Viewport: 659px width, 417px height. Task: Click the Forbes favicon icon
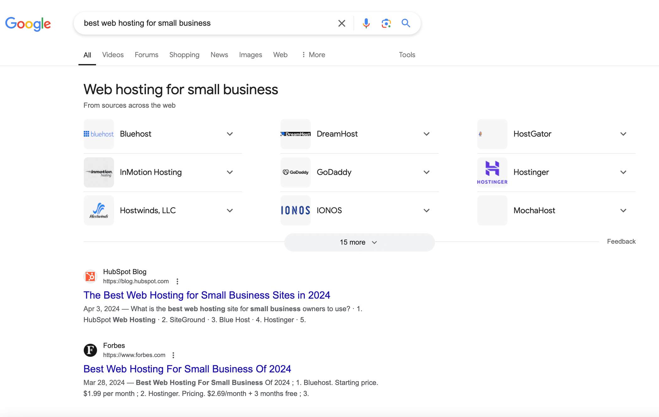point(90,350)
